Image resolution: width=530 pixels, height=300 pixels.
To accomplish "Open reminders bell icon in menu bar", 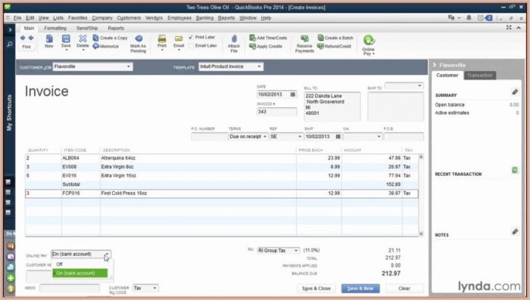I will point(469,18).
